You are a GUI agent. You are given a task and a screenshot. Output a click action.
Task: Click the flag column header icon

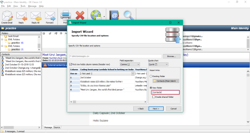[56, 34]
